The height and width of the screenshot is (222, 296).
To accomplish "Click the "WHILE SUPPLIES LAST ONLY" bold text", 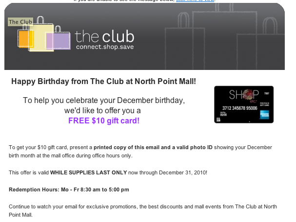I will pyautogui.click(x=88, y=172).
